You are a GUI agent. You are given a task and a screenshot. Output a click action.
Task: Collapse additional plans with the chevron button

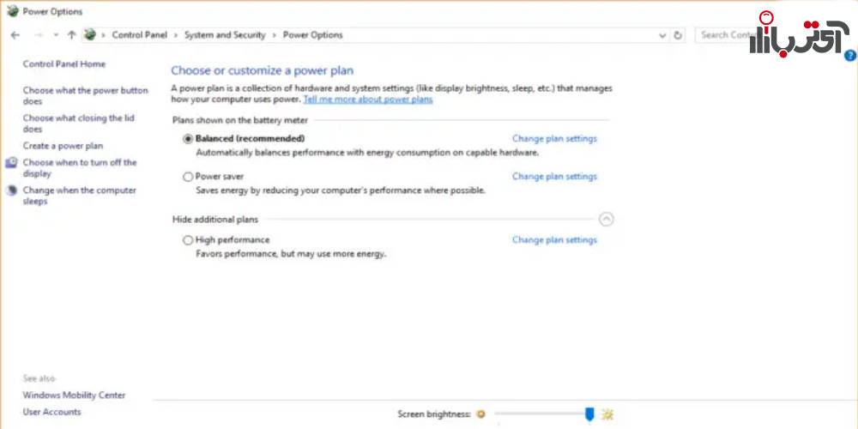tap(607, 220)
